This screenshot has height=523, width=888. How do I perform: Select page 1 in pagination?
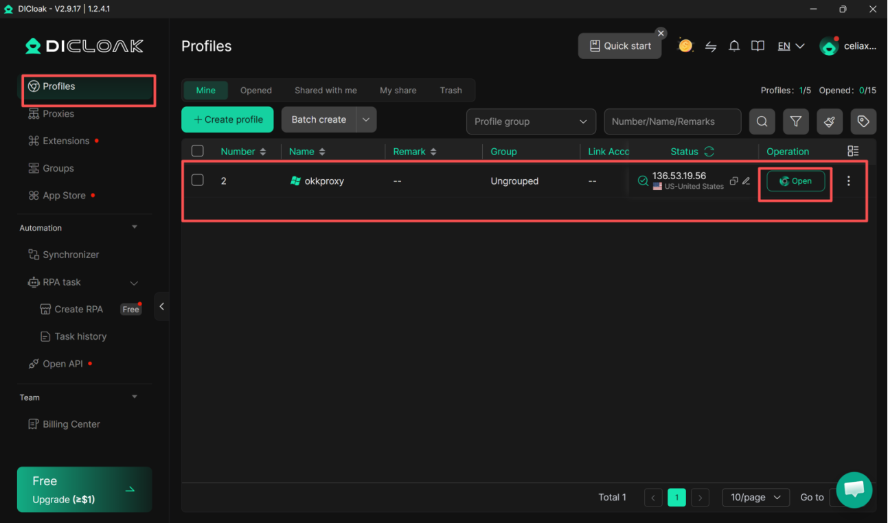click(x=676, y=498)
